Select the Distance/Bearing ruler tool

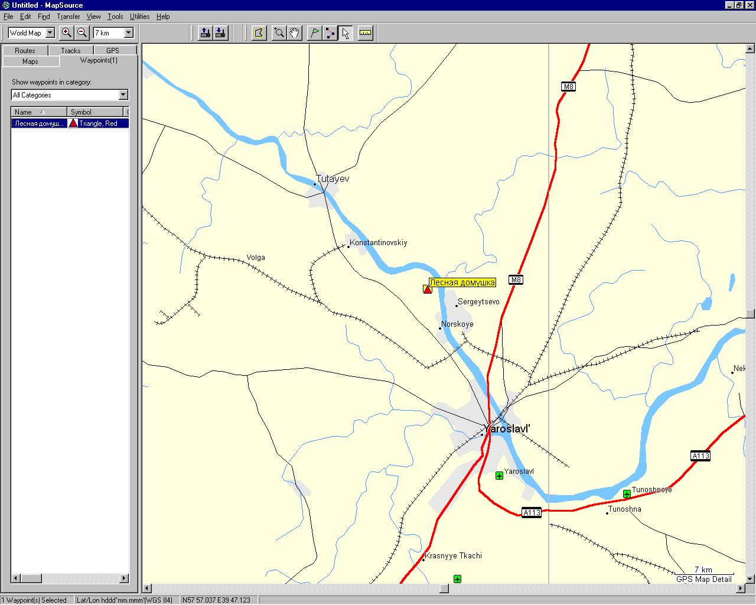366,33
